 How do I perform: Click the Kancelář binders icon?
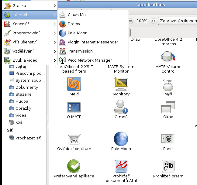(x=7, y=24)
